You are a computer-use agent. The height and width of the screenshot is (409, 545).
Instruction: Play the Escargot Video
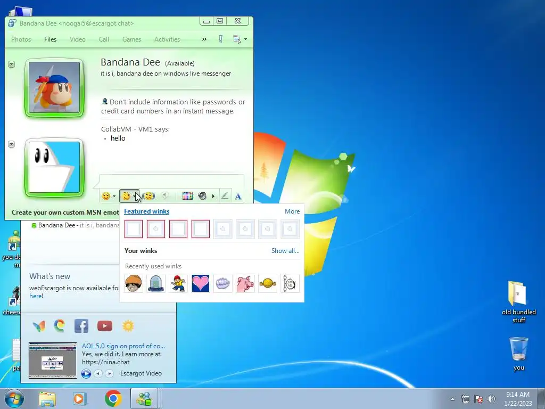click(86, 373)
